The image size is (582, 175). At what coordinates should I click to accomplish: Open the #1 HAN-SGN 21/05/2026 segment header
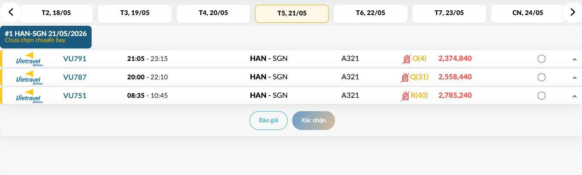[x=46, y=37]
